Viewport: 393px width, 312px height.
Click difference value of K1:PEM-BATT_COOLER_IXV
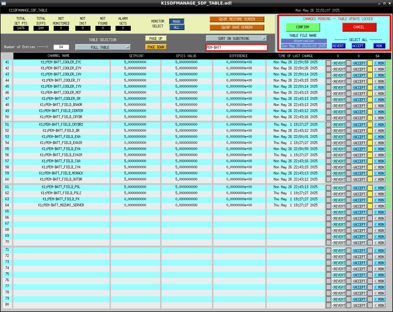[239, 74]
